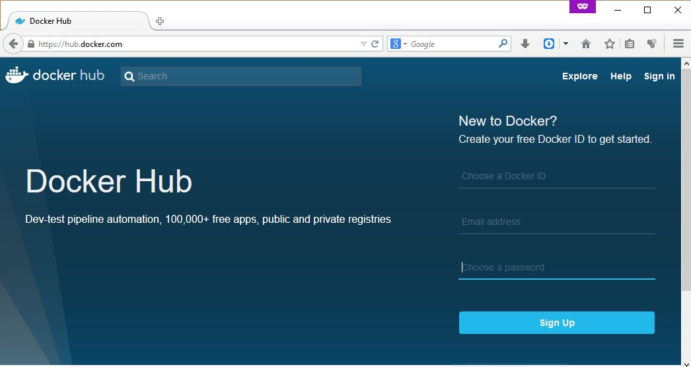Go to the browser home page
Screen dimensions: 691x367
click(x=585, y=44)
